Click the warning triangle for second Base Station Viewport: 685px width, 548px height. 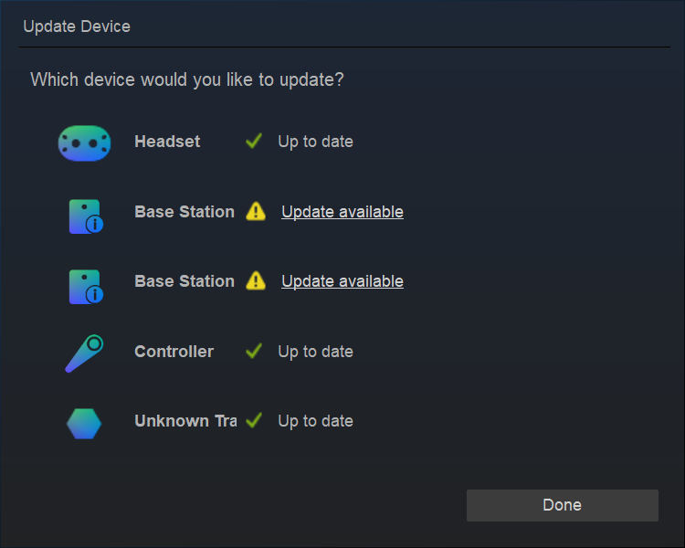point(256,281)
